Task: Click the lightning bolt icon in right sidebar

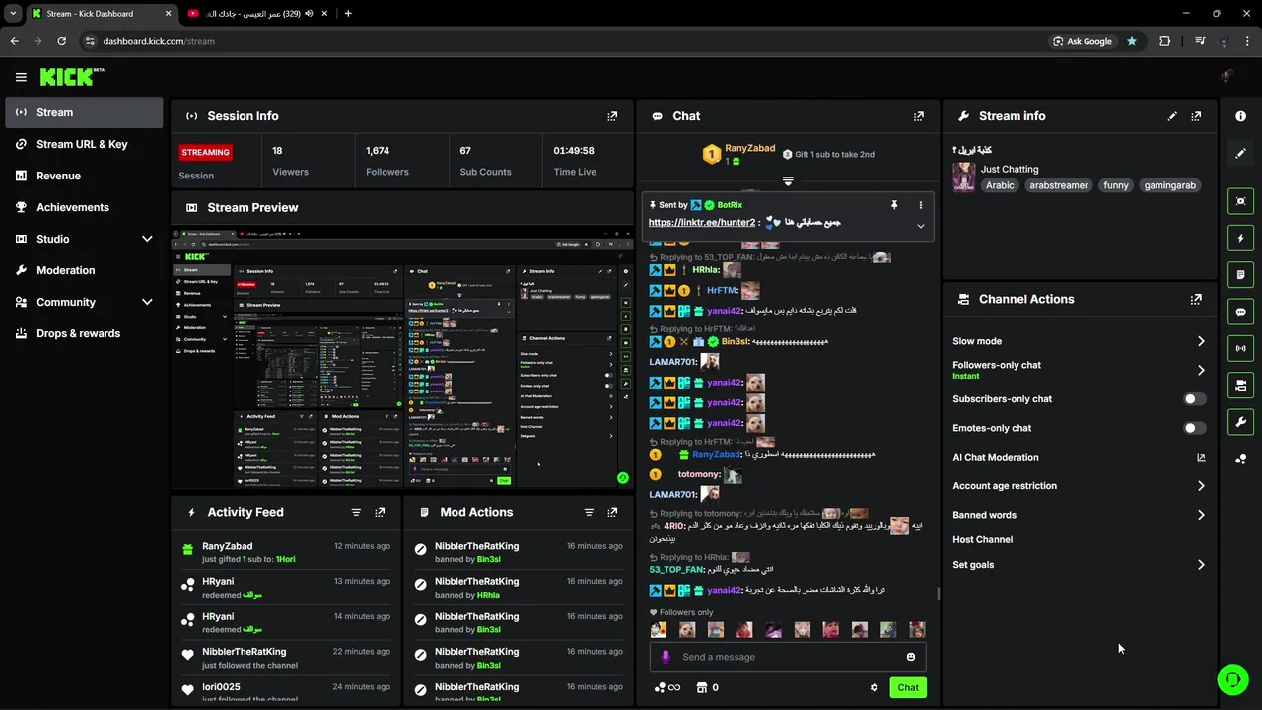Action: click(1240, 238)
